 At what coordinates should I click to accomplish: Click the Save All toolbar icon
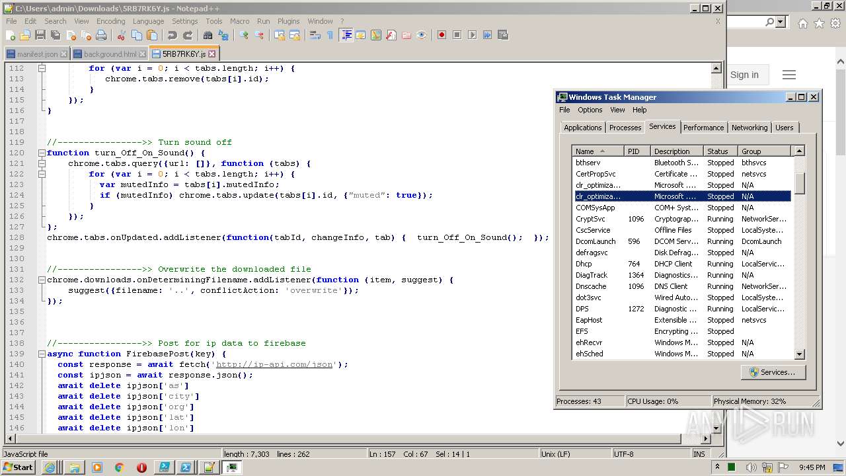click(54, 35)
